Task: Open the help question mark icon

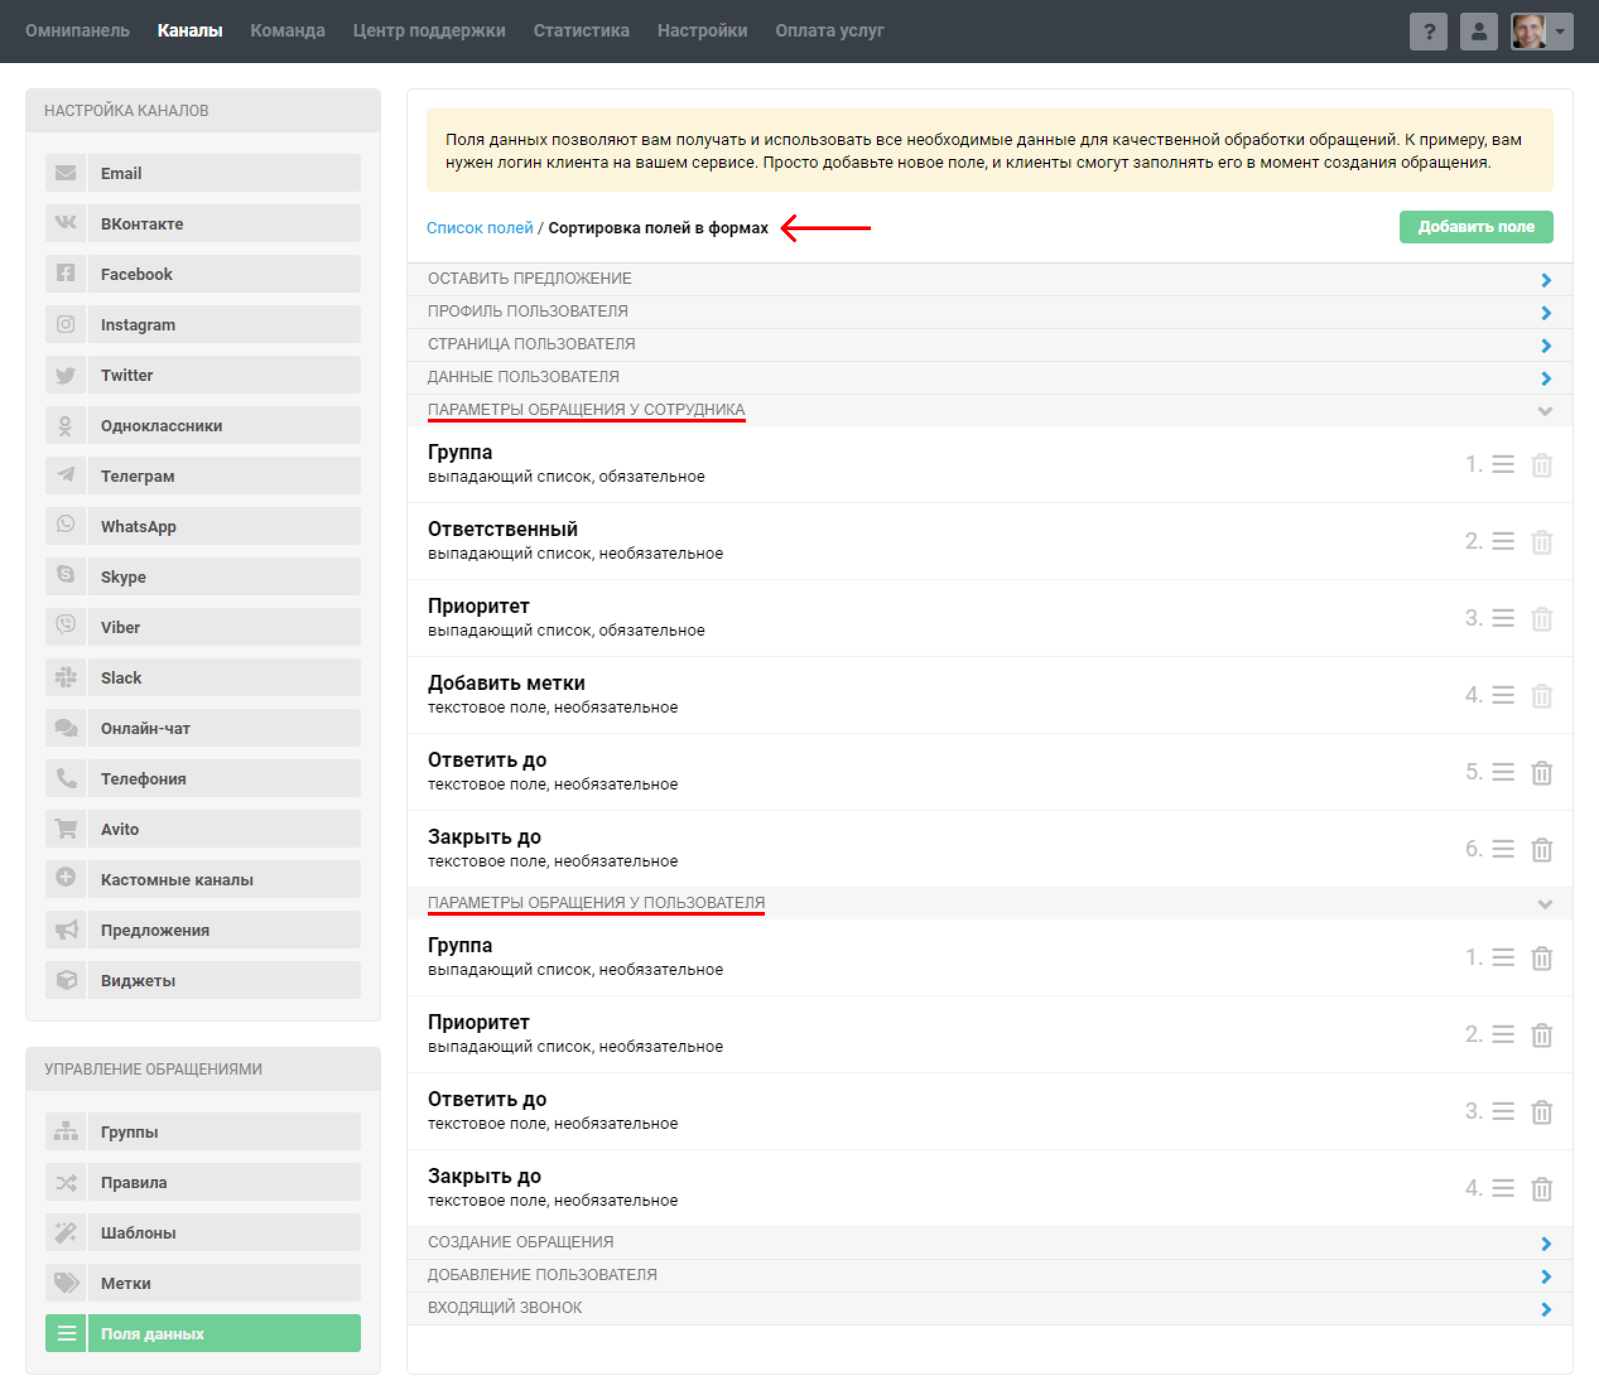Action: [x=1428, y=32]
